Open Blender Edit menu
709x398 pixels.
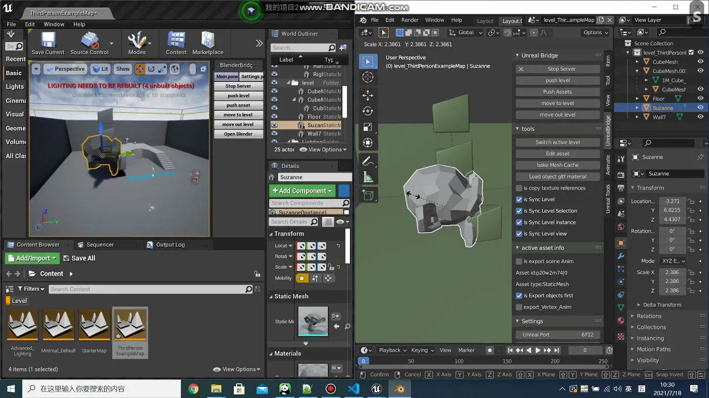click(x=390, y=20)
